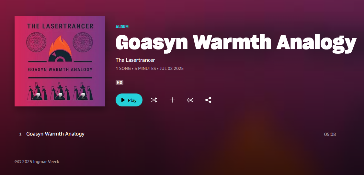Shuffle the Goasyn Warmth Analogy album
Viewport: 364px width, 175px height.
154,100
